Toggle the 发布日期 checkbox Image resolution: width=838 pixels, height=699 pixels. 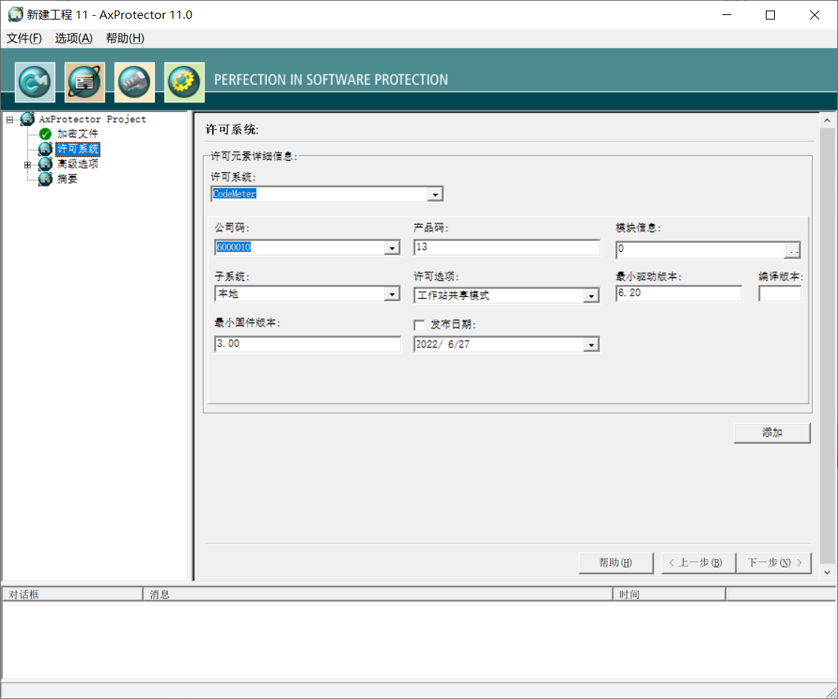click(419, 325)
